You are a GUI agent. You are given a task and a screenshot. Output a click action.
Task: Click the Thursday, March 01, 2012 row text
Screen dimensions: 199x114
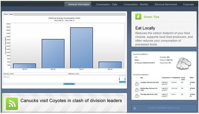tap(149, 94)
